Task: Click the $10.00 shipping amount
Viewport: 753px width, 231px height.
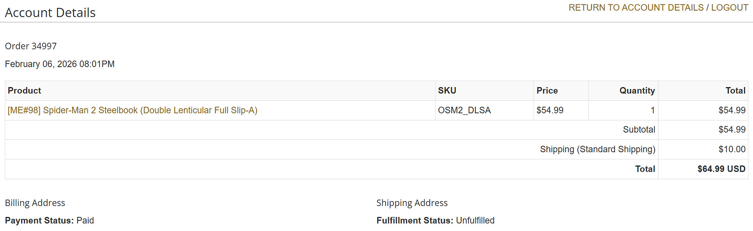Action: click(732, 149)
